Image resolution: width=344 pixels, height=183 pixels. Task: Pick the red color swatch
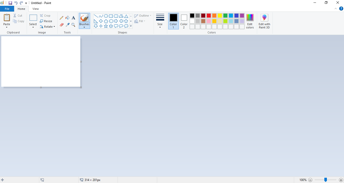209,16
